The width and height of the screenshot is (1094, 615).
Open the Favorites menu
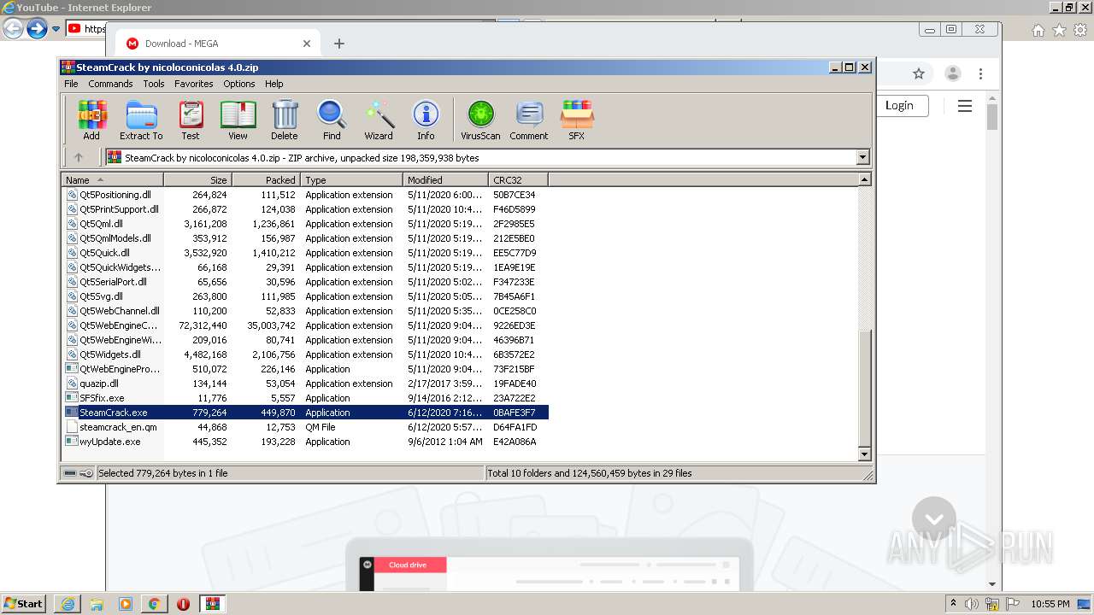(194, 84)
